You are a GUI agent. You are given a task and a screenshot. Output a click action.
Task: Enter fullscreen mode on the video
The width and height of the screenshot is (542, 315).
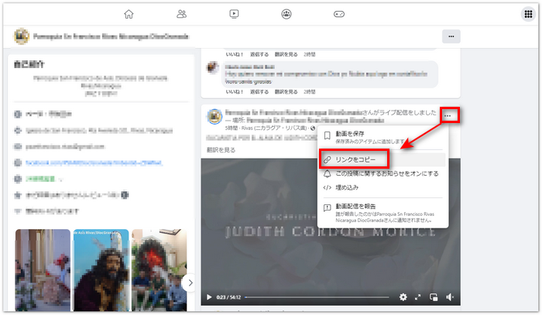418,296
